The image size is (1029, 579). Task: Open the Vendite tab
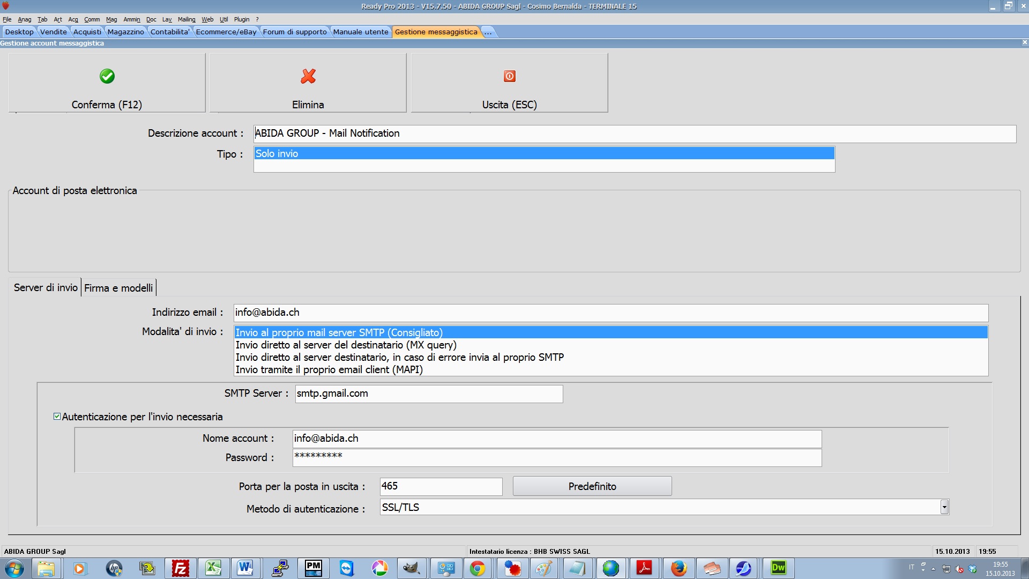pos(54,32)
